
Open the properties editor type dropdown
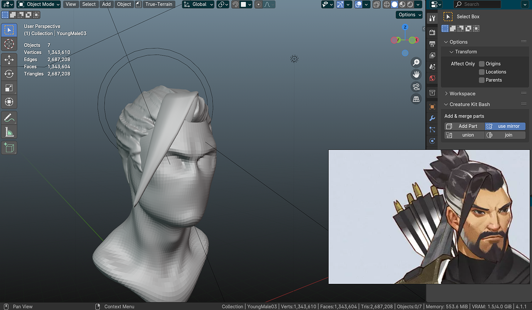tap(435, 5)
